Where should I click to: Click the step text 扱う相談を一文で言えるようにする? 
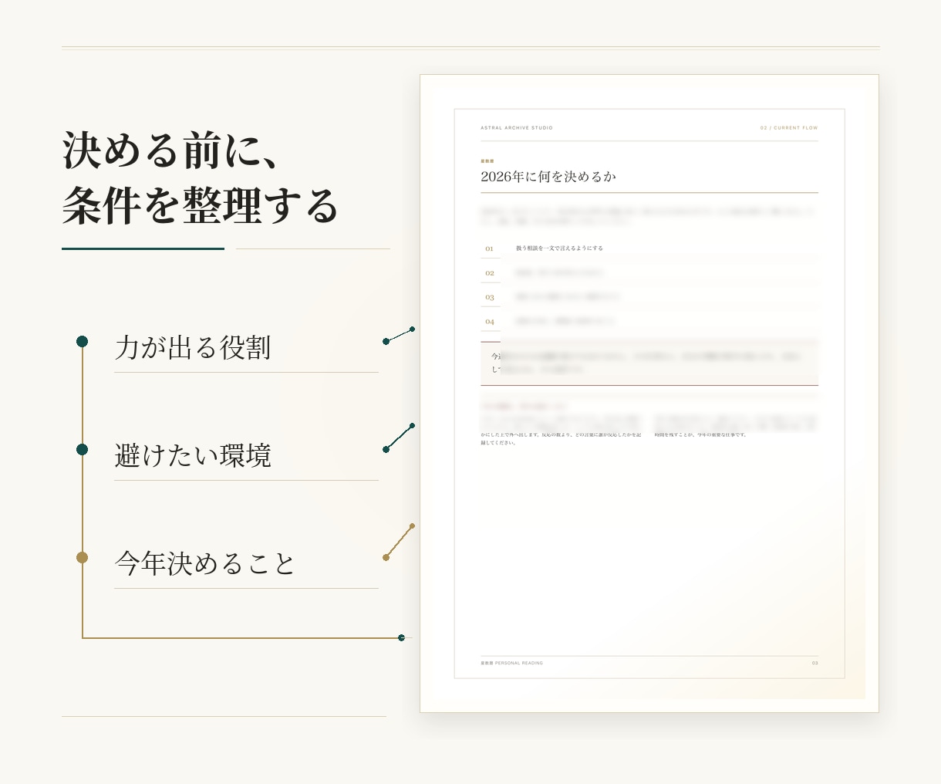click(x=559, y=248)
